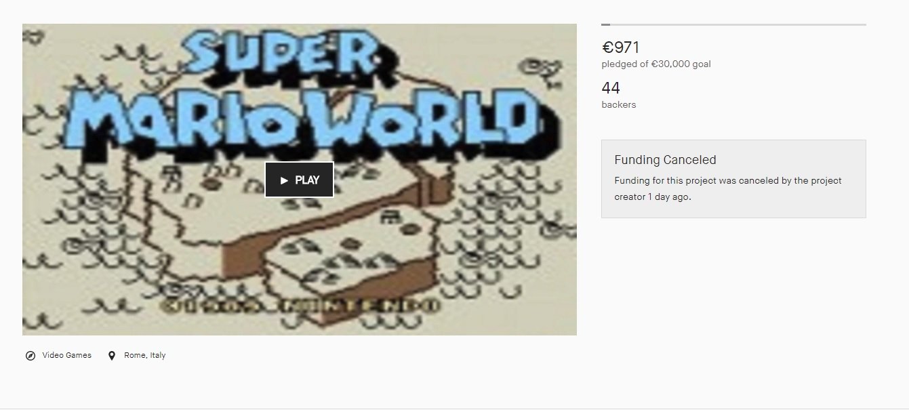Click the location pin icon
909x410 pixels.
pyautogui.click(x=112, y=356)
